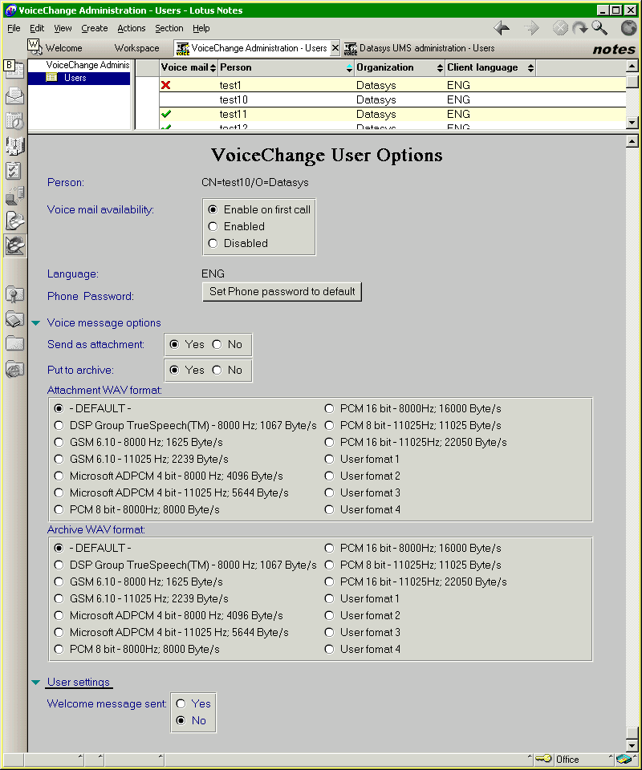Choose GSM 6.10 - 8000 Hz Attachment format
This screenshot has height=770, width=642.
pos(59,442)
